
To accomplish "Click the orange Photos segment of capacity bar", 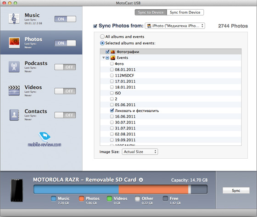I will (153, 189).
